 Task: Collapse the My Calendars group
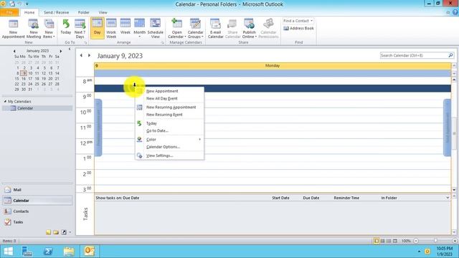coord(5,101)
